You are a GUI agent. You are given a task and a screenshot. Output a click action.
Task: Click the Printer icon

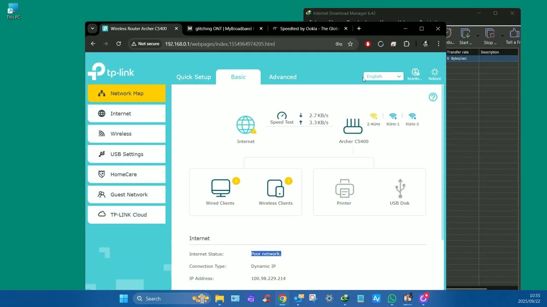344,188
